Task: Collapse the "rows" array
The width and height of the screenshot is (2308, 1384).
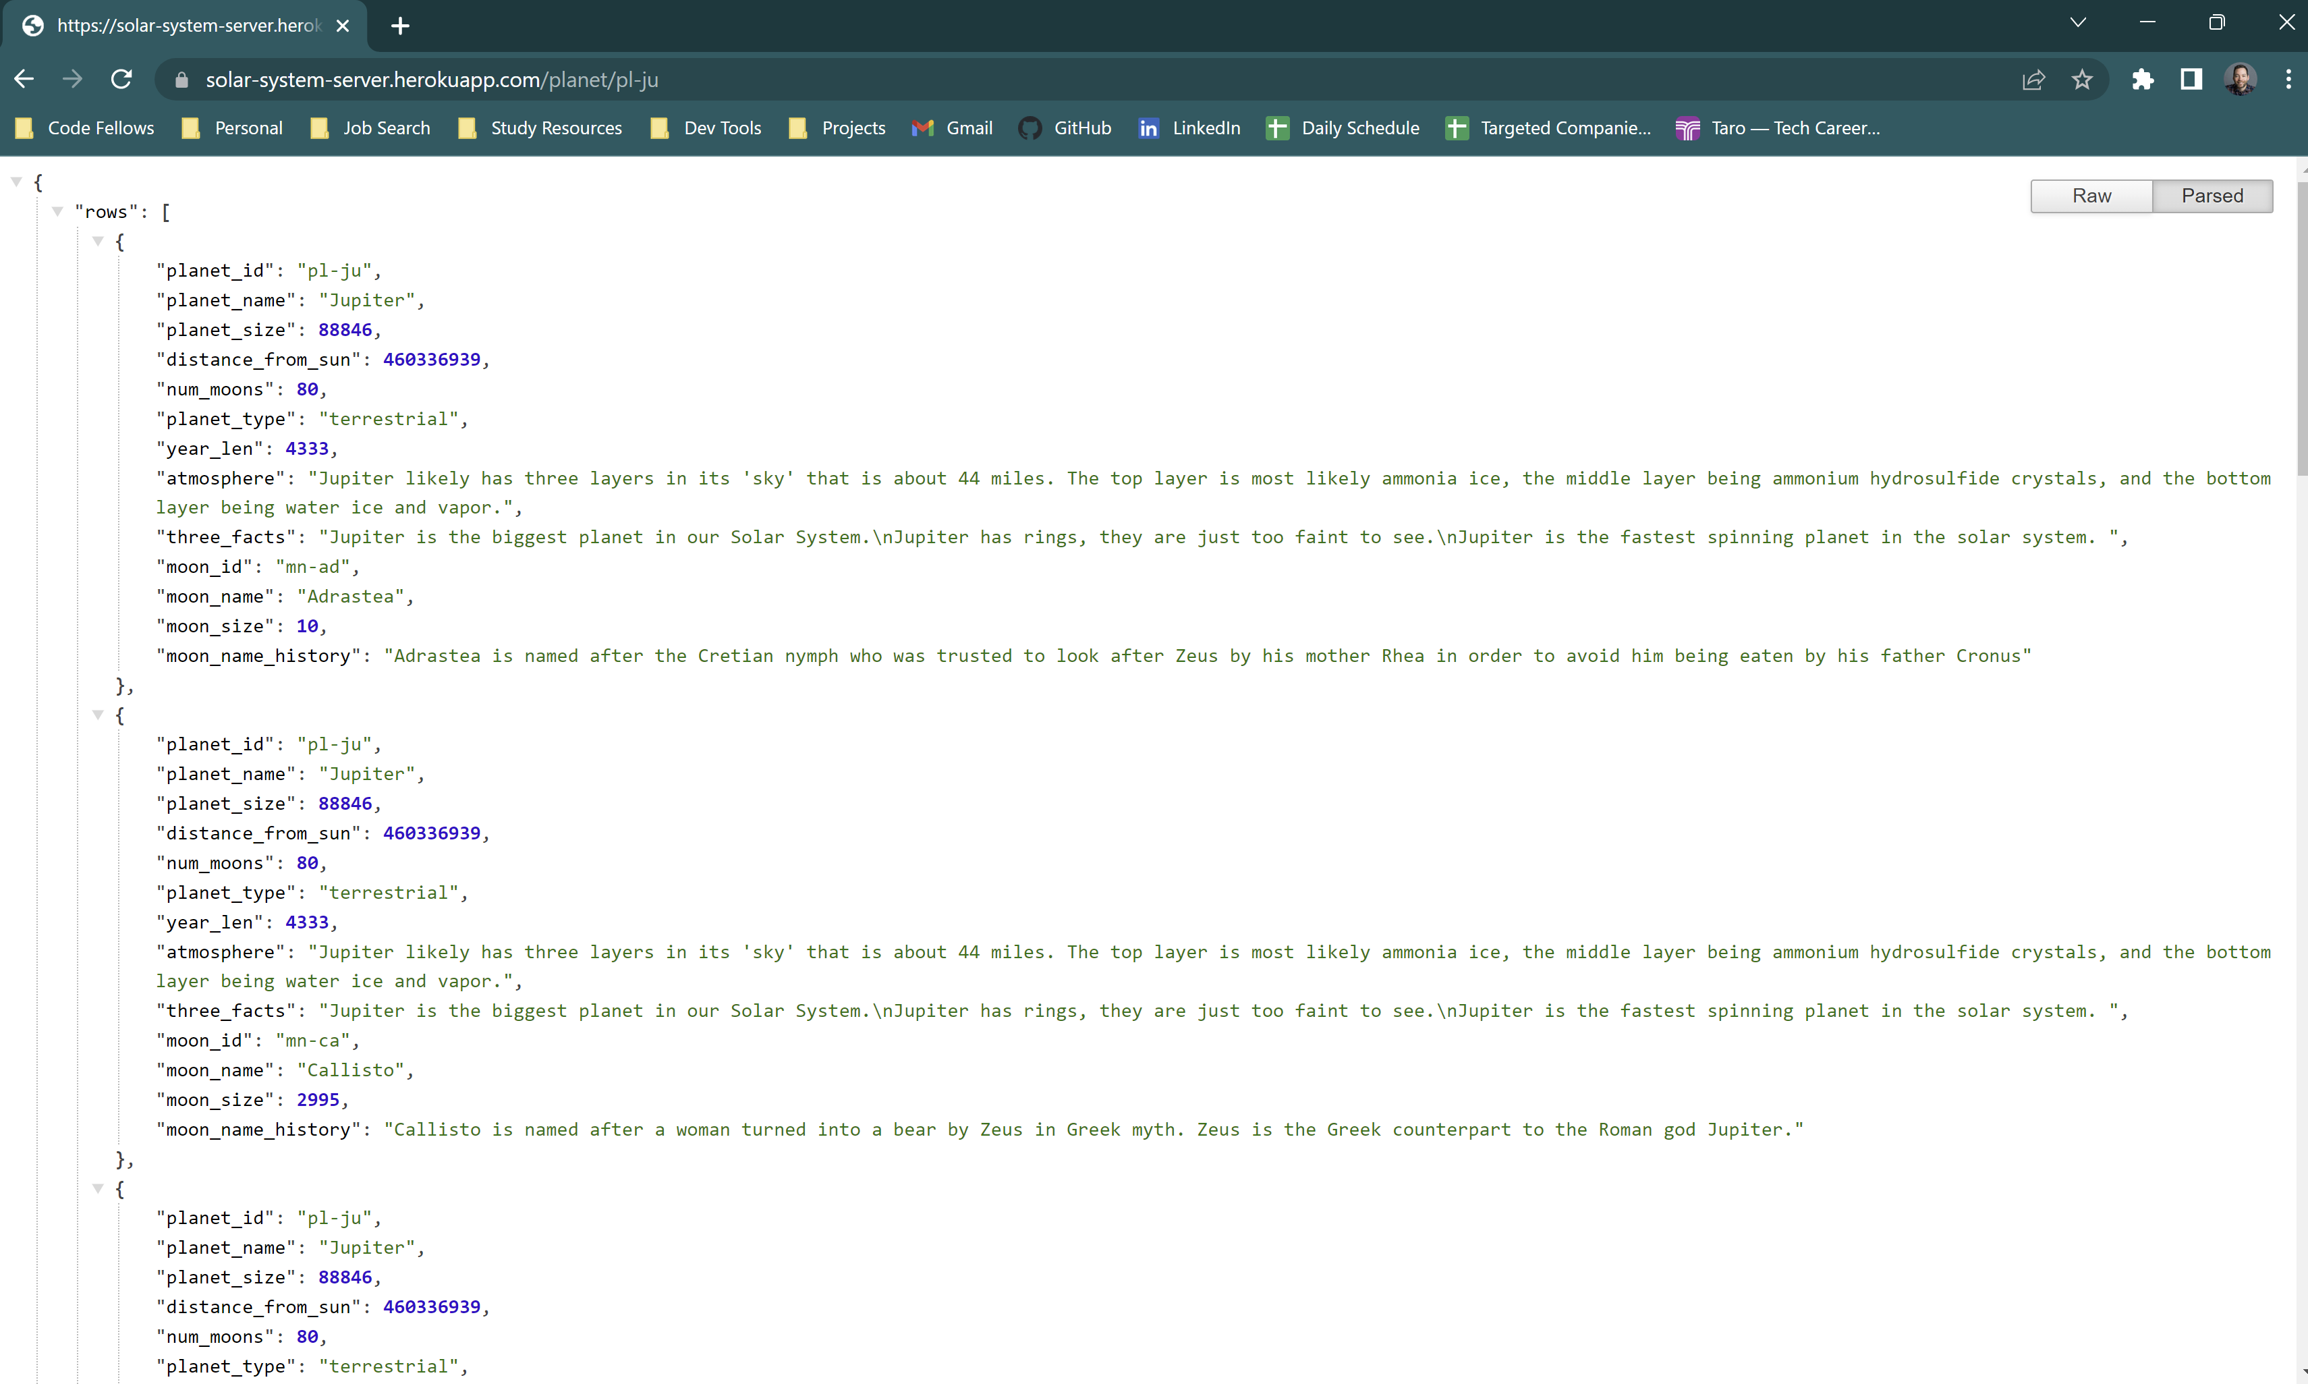Action: (x=58, y=212)
